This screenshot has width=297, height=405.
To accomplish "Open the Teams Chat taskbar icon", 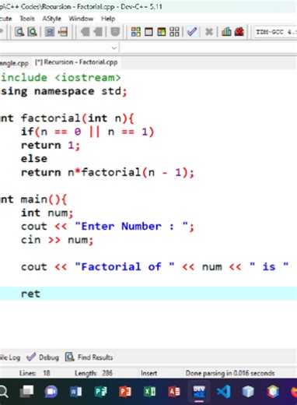I will pos(51,392).
